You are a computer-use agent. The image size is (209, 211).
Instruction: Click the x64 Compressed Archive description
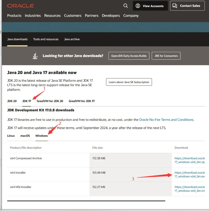tap(26, 158)
